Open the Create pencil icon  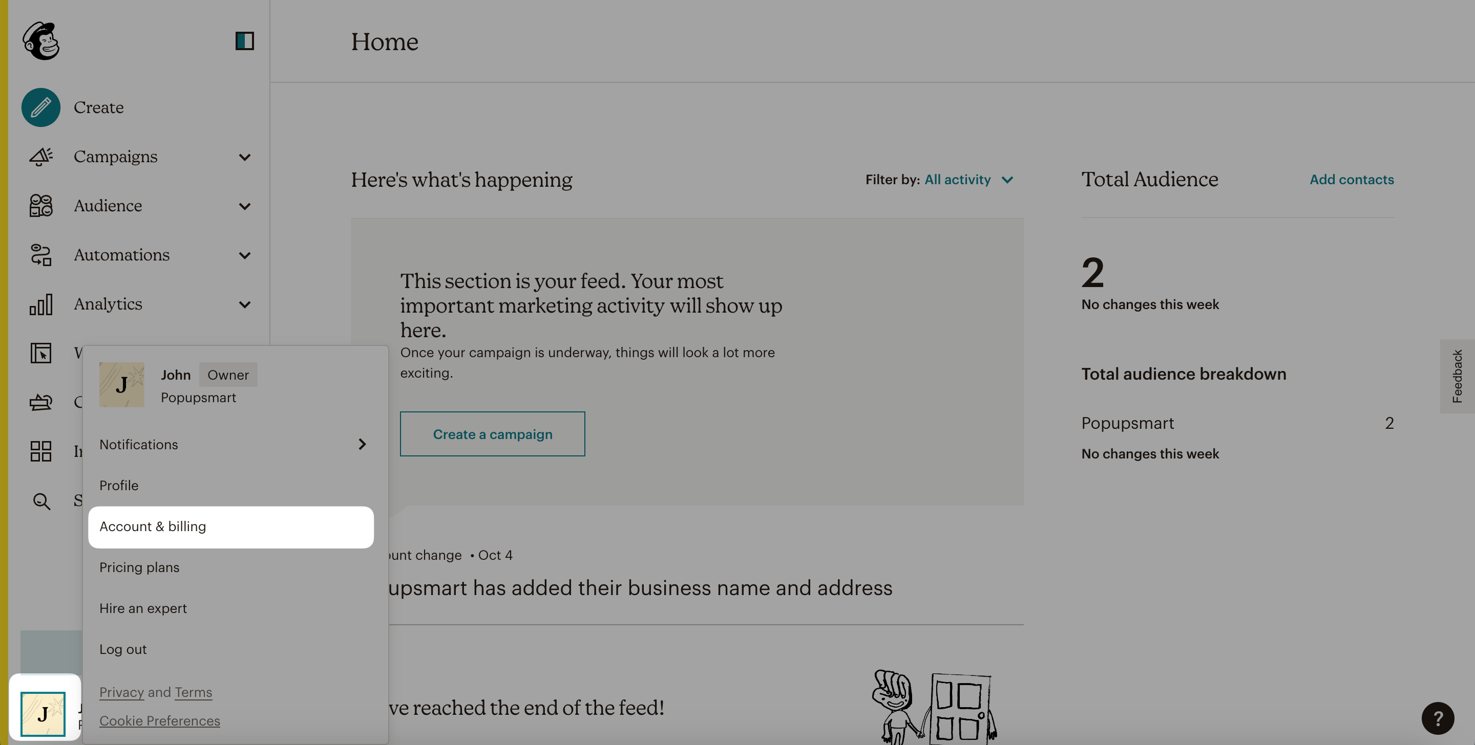(40, 107)
